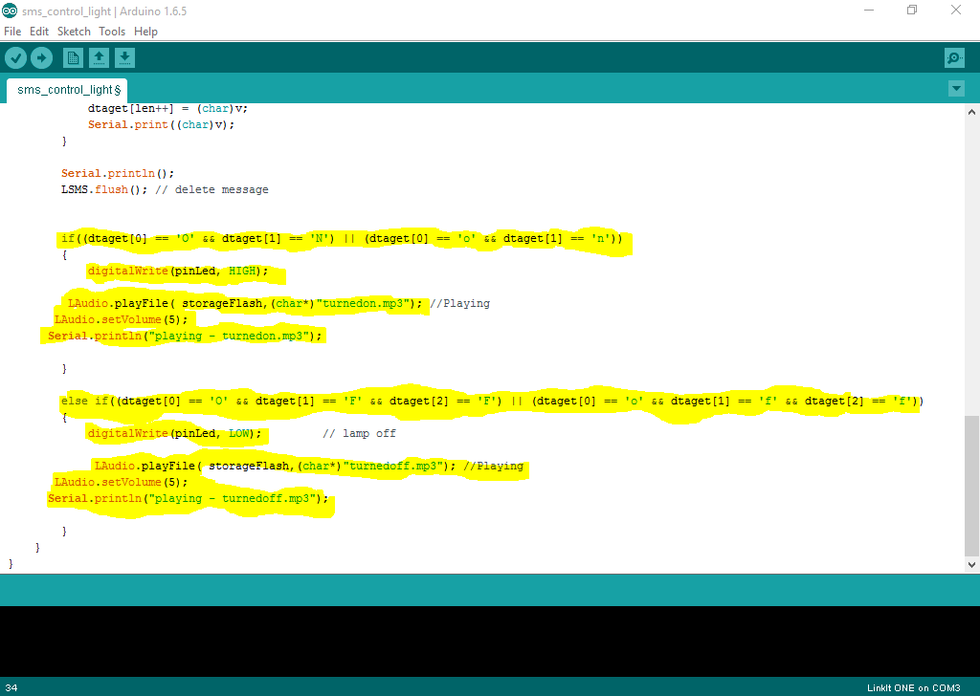Click 'Serial.println("playing - turnedoff.mp3");' line
Image resolution: width=980 pixels, height=696 pixels.
[189, 497]
